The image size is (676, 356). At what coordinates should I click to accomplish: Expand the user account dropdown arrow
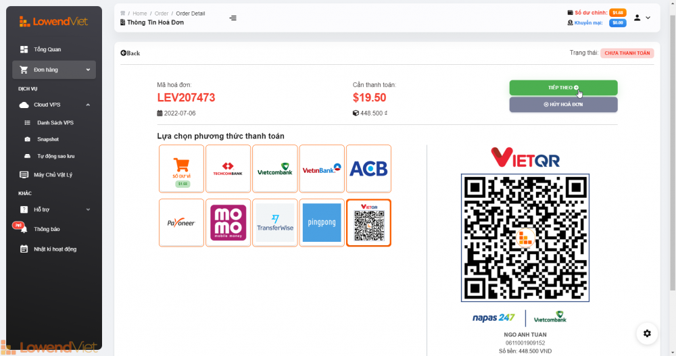pos(648,18)
